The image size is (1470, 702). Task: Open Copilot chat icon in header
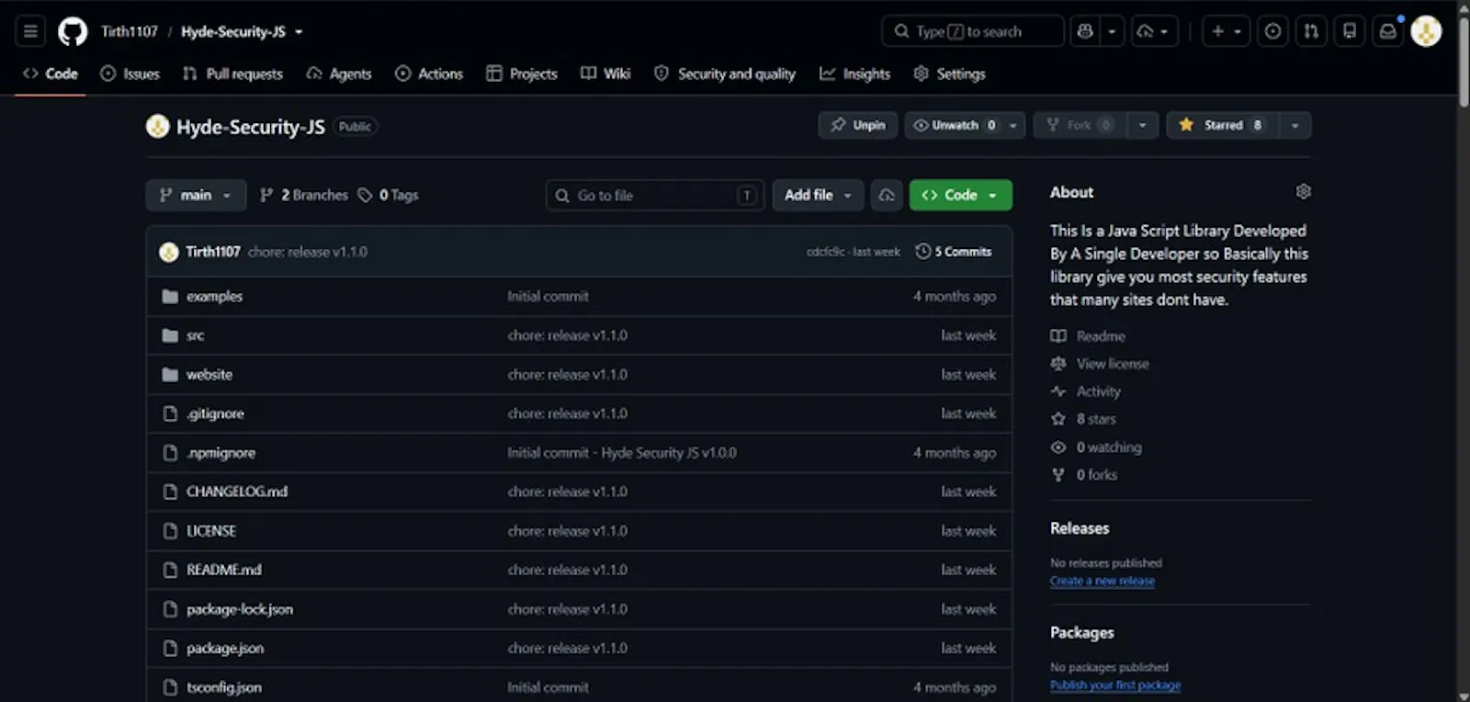tap(1085, 31)
